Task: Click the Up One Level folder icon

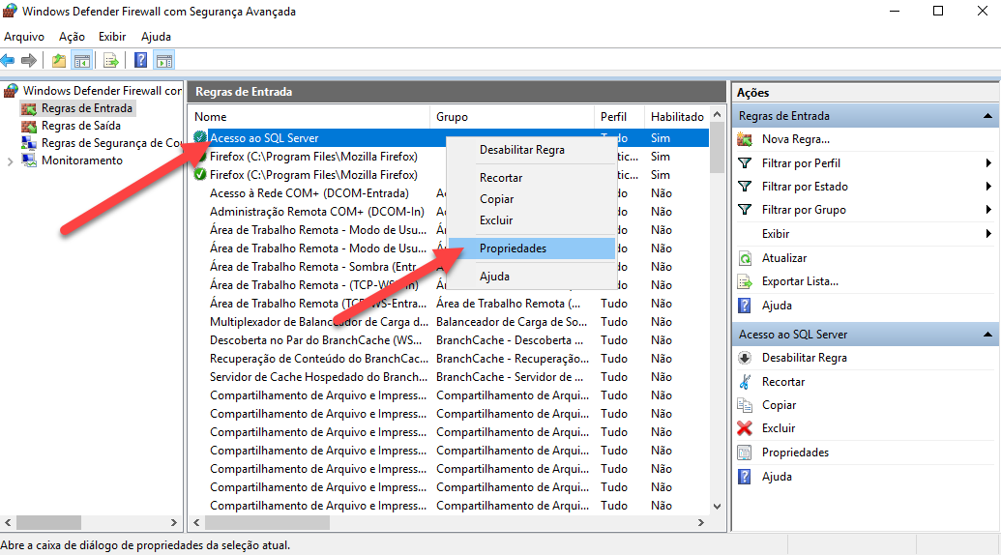Action: [x=60, y=61]
